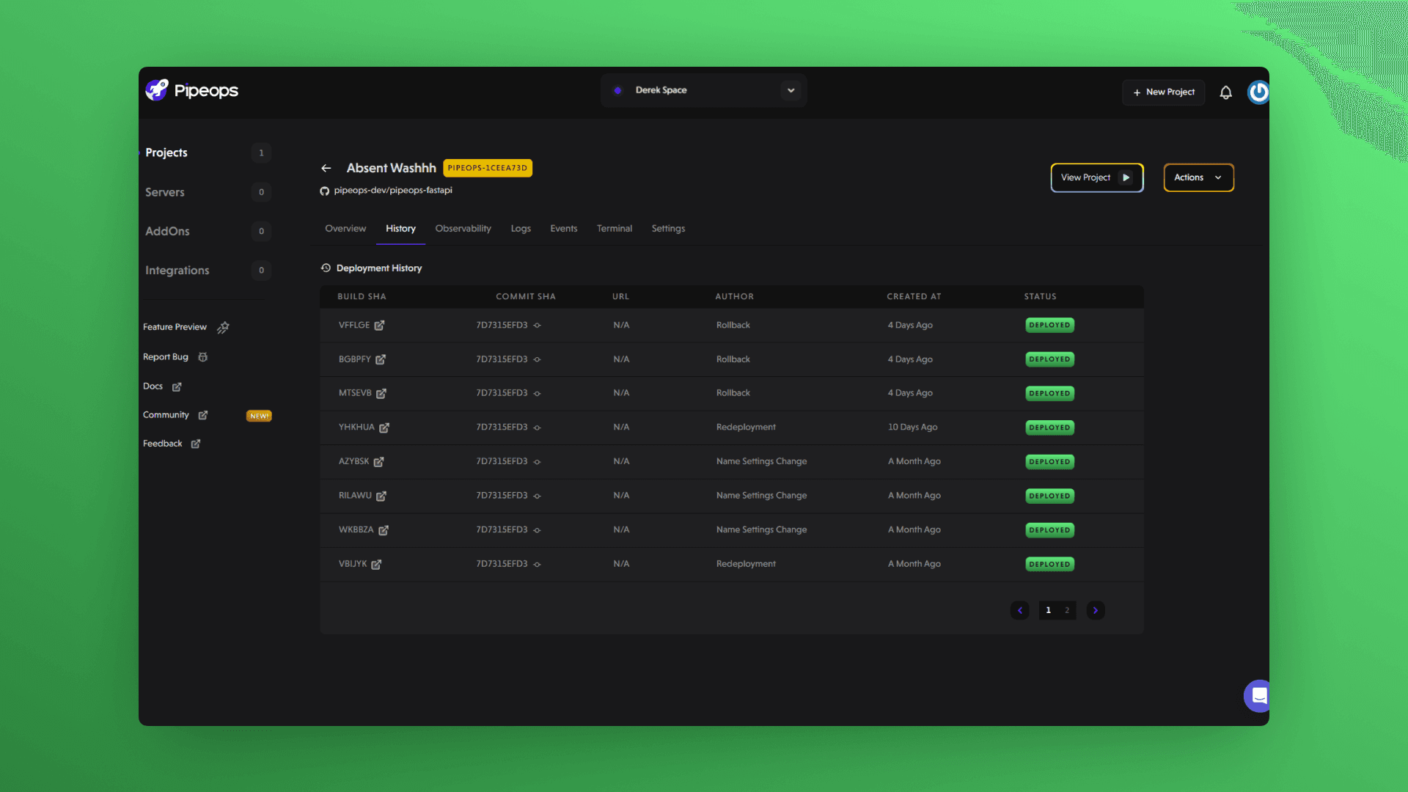Click the GitHub icon beside repository name
Viewport: 1408px width, 792px height.
click(x=324, y=191)
